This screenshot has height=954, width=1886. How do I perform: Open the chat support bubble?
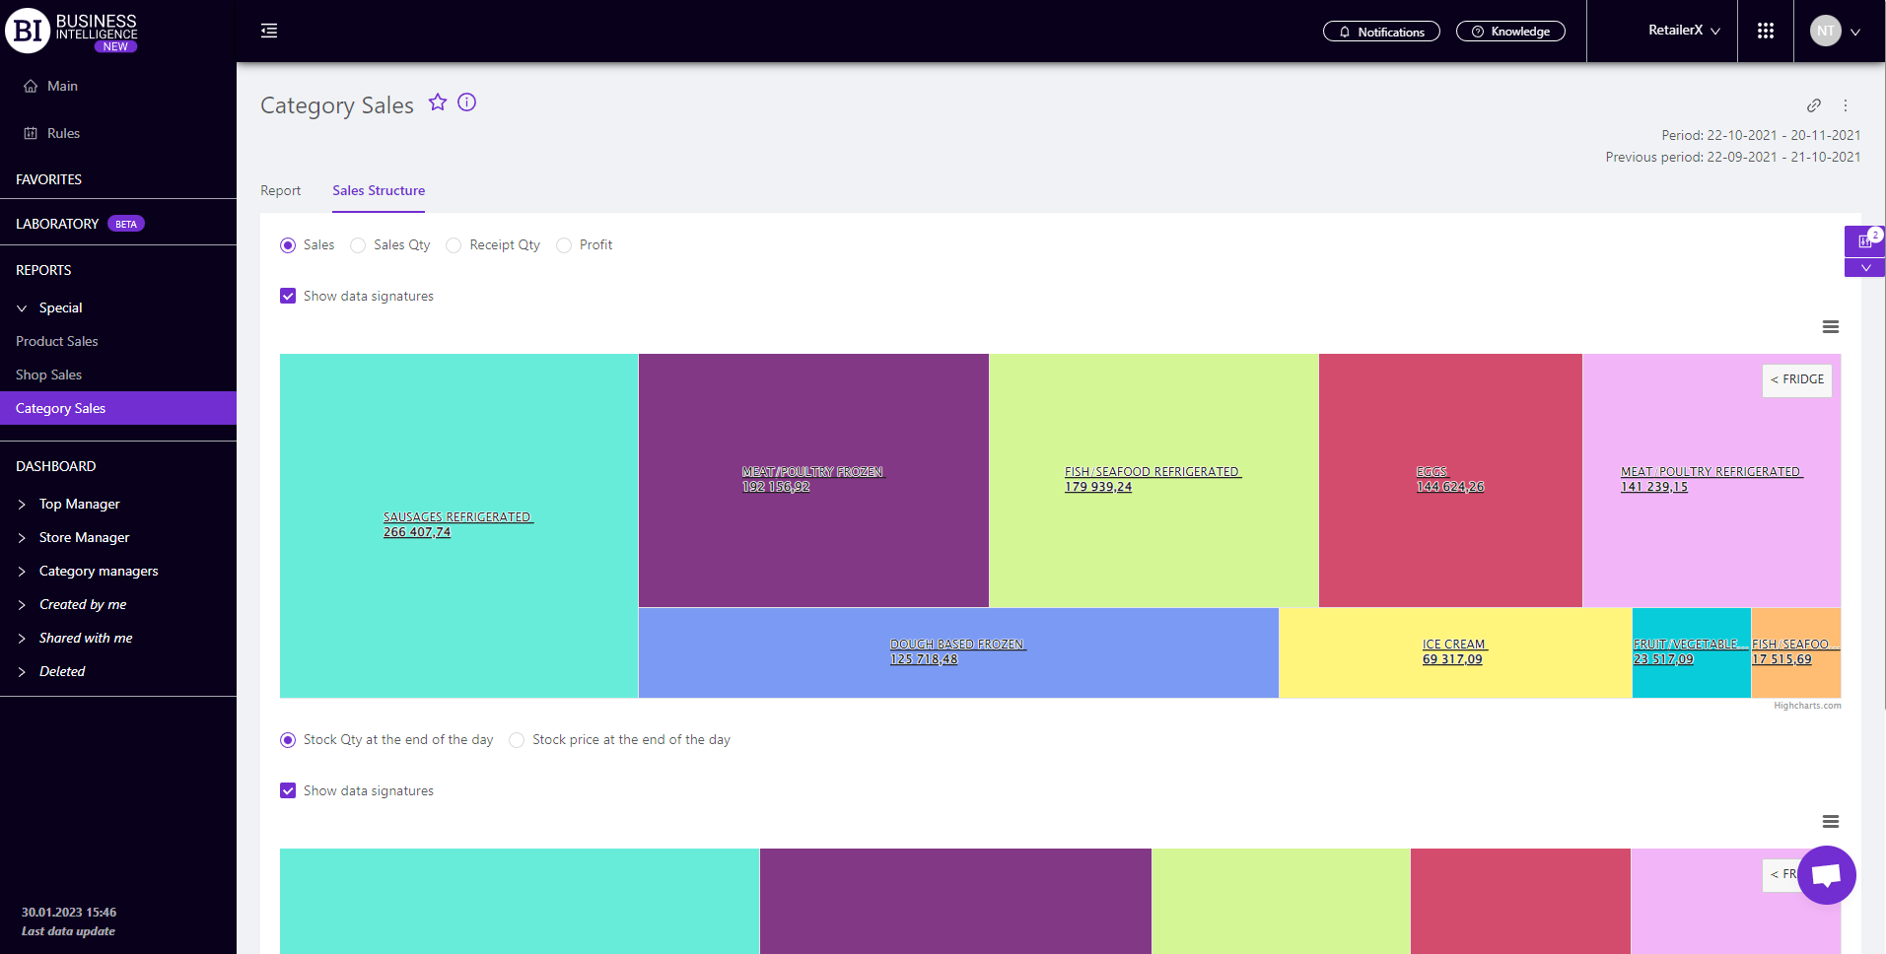(1826, 875)
